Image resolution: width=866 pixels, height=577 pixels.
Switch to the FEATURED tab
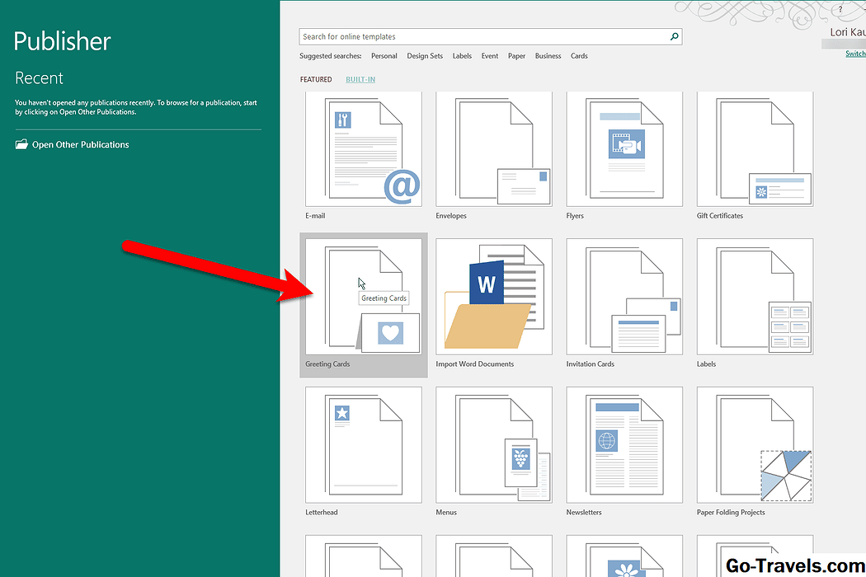click(x=316, y=79)
